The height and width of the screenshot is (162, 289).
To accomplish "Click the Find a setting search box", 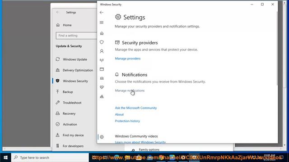I will [x=76, y=36].
